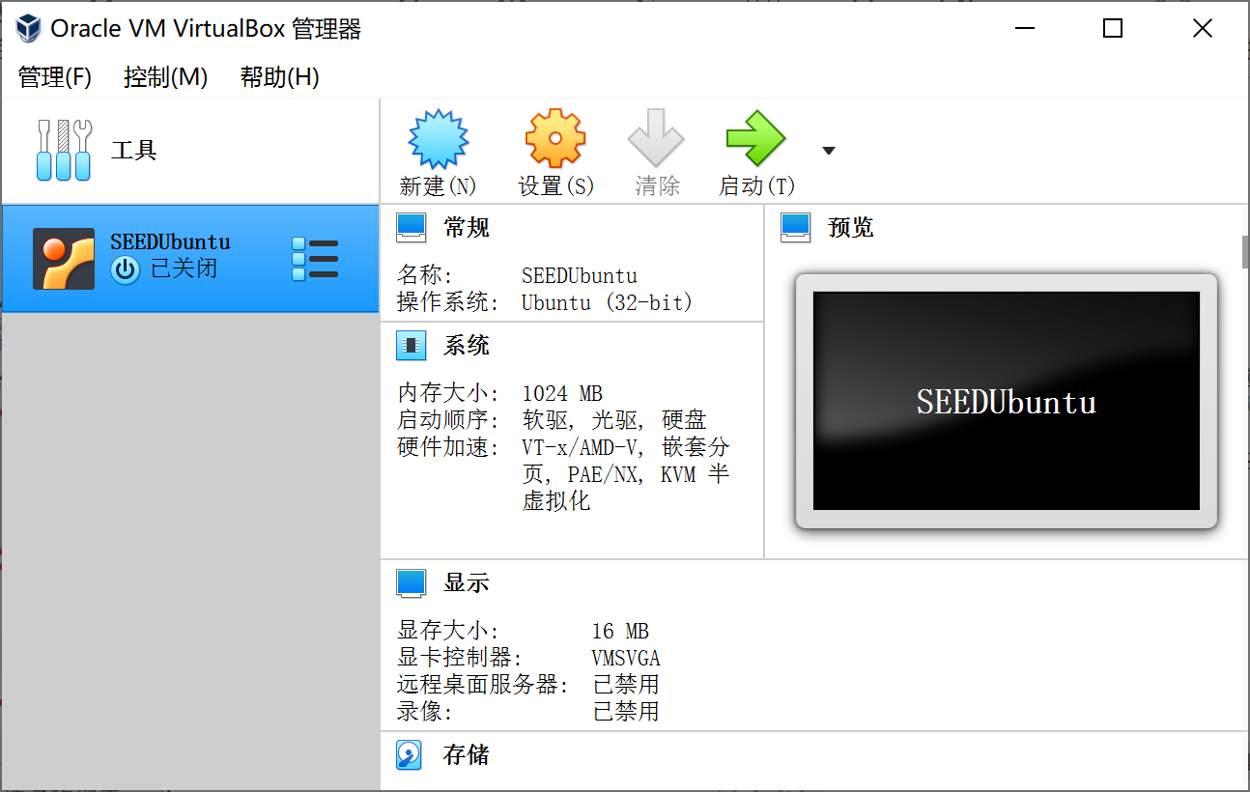Click the 显卡控制器 label
Image resolution: width=1250 pixels, height=792 pixels.
461,659
